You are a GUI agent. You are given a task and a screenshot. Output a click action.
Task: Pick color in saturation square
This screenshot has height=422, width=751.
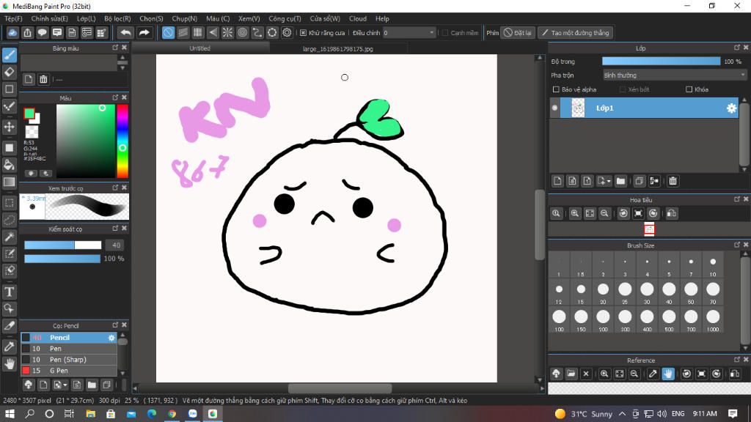point(86,141)
